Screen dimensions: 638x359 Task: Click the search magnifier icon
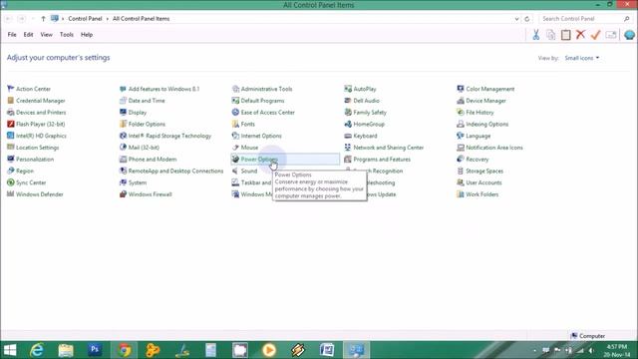(627, 19)
